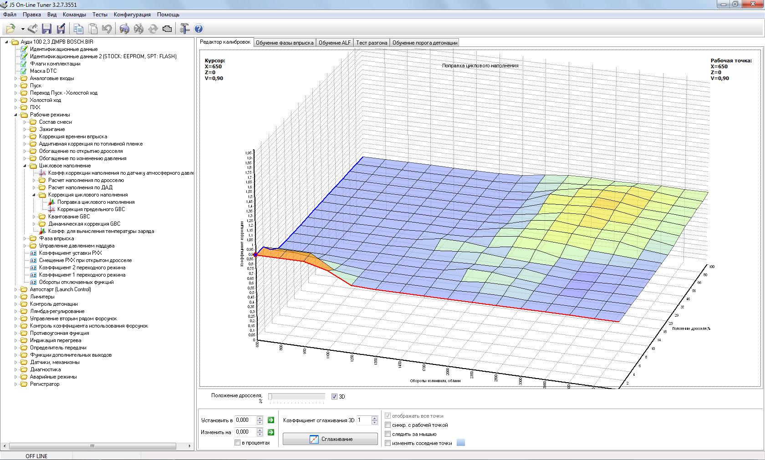This screenshot has height=460, width=765.
Task: Open the Файл menu
Action: (10, 15)
